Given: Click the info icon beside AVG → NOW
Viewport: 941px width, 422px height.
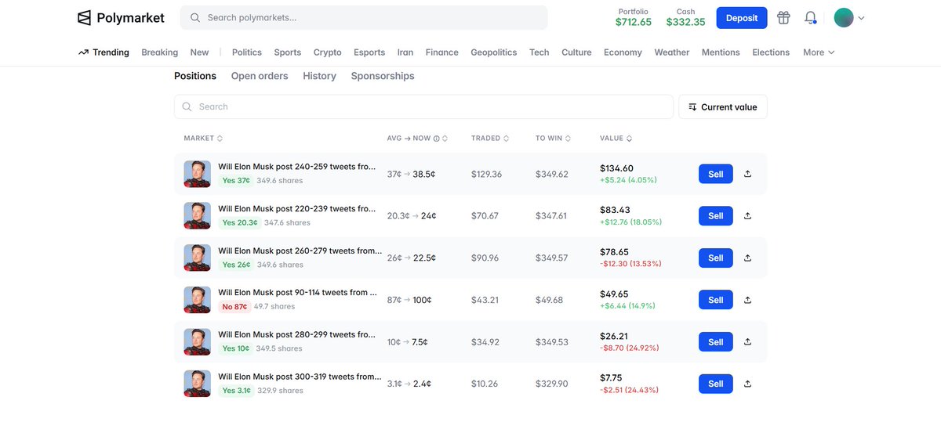Looking at the screenshot, I should coord(437,139).
